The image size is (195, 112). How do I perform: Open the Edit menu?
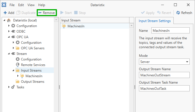tap(21, 5)
